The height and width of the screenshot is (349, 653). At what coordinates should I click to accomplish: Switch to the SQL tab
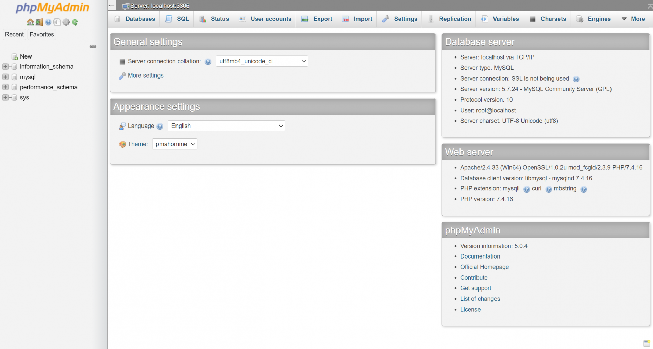click(x=177, y=19)
